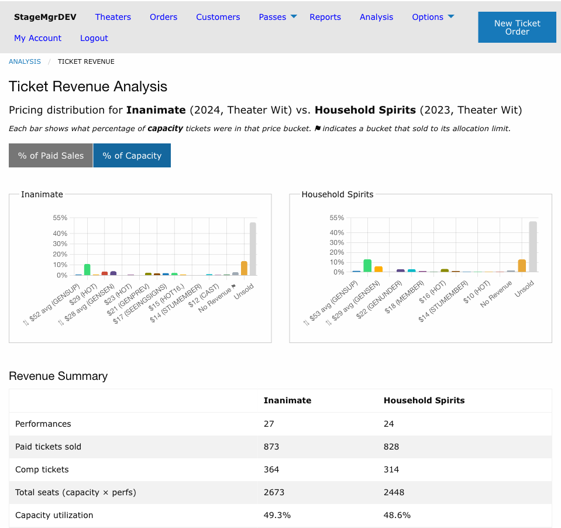This screenshot has height=528, width=561.
Task: Click the StageMgrDEV brand title
Action: [x=45, y=17]
